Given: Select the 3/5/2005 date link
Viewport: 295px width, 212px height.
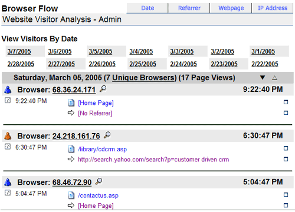Looking at the screenshot, I should (100, 51).
